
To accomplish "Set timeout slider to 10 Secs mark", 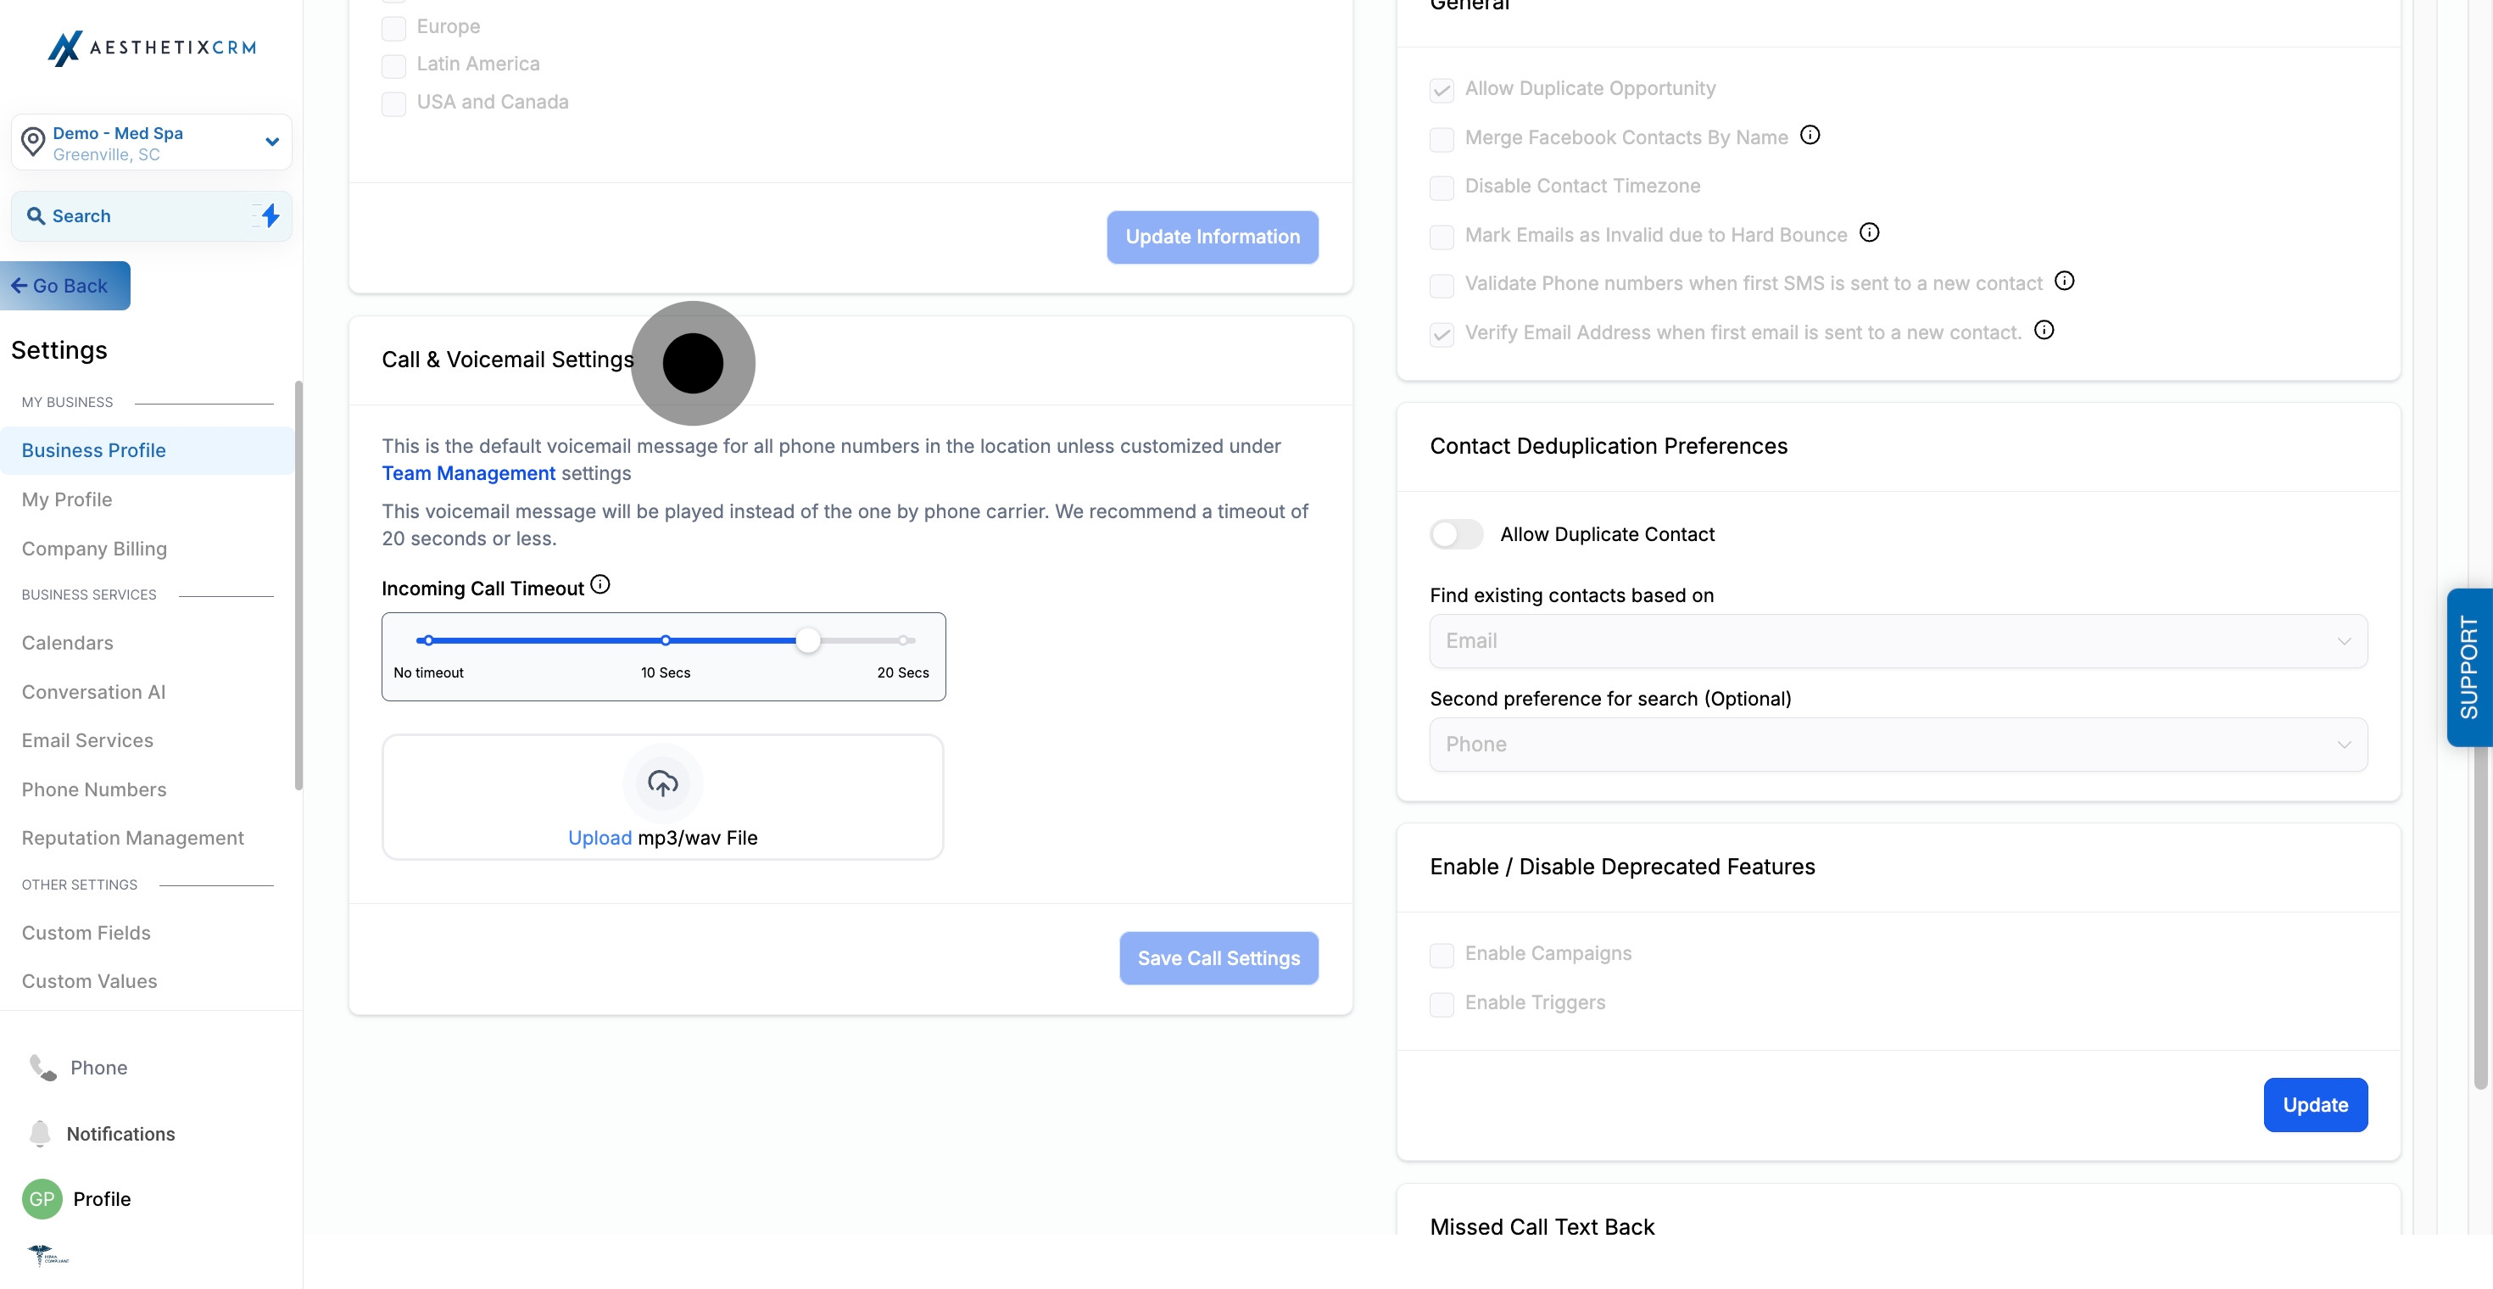I will click(x=666, y=640).
